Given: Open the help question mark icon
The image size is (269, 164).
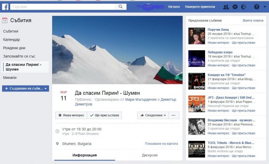Looking at the screenshot, I should coord(256,7).
